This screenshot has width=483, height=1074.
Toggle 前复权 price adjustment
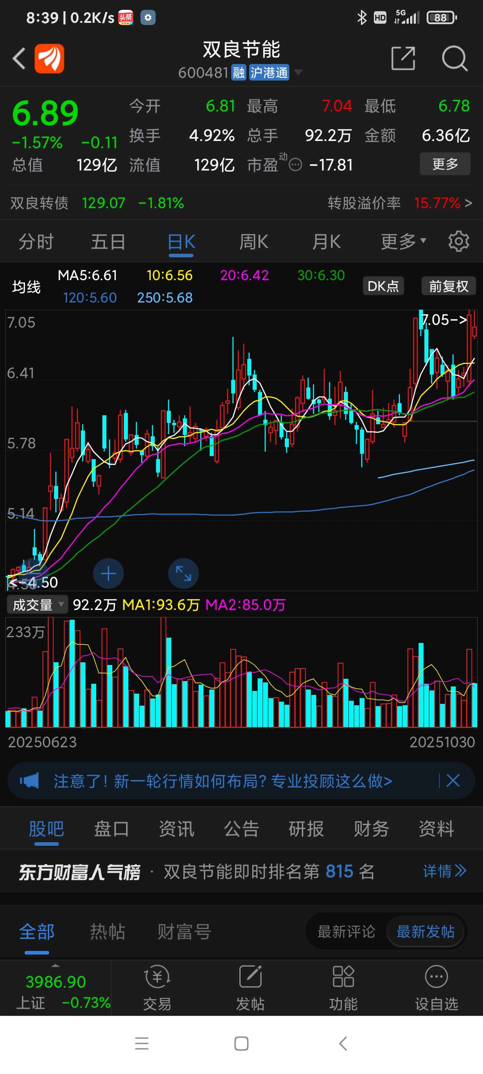tap(449, 286)
